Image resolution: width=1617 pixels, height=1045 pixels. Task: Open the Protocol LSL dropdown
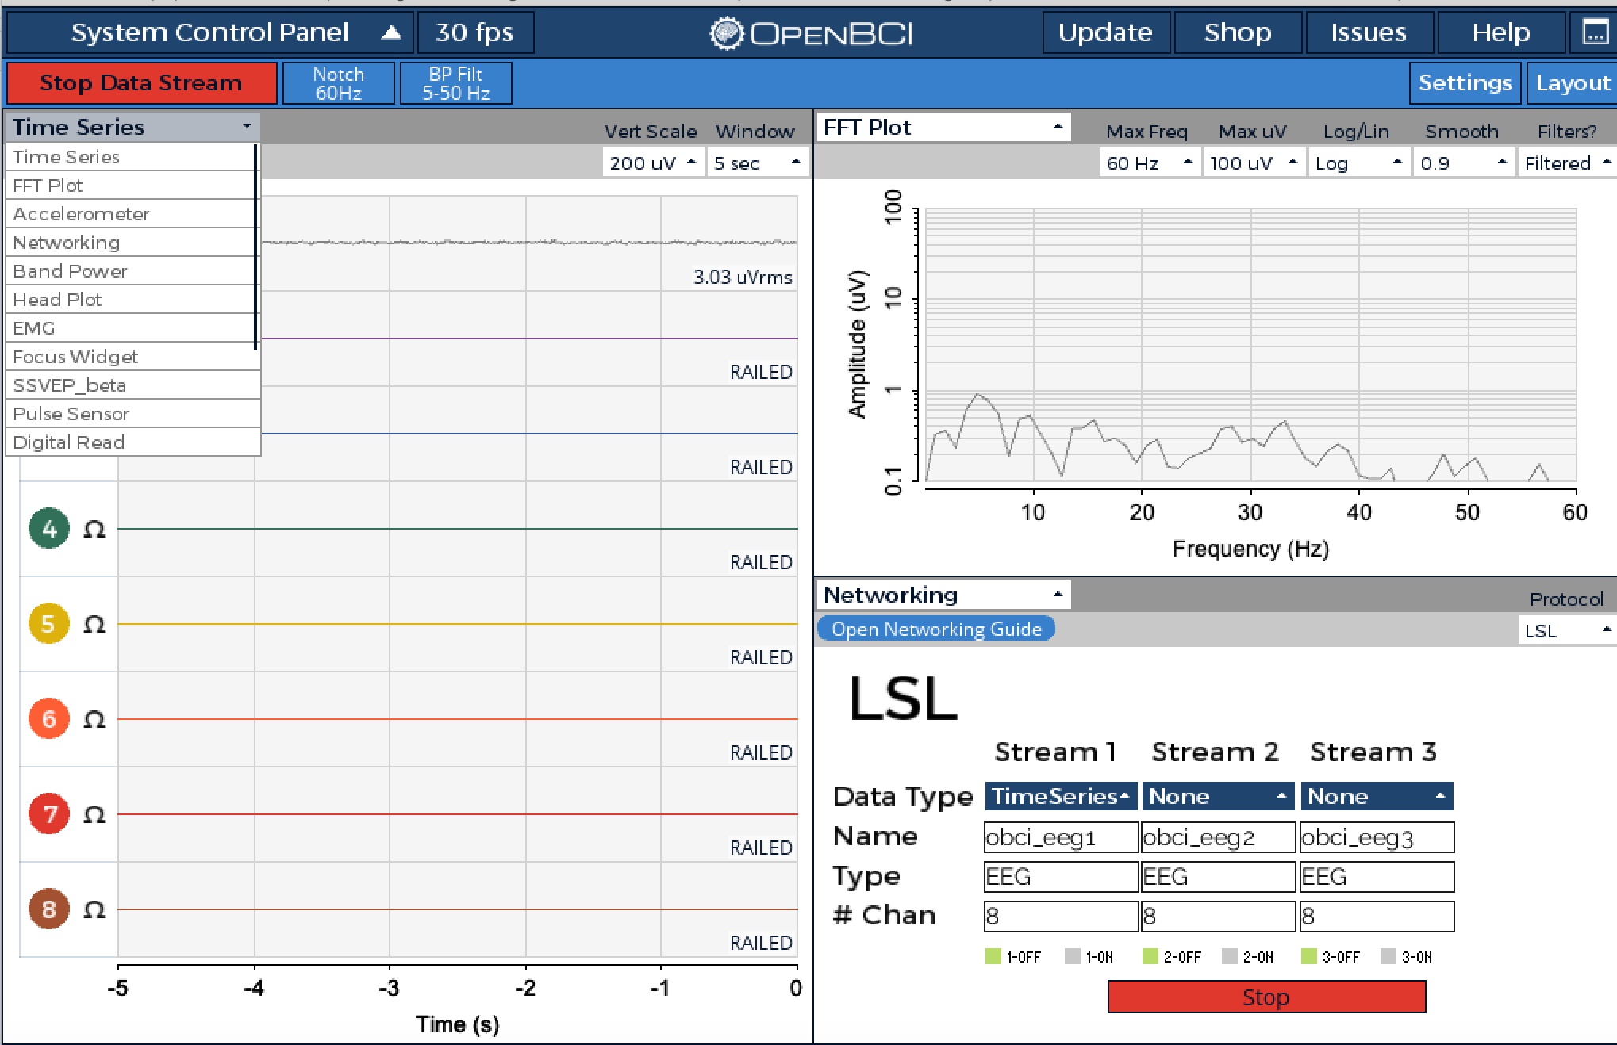(1566, 630)
